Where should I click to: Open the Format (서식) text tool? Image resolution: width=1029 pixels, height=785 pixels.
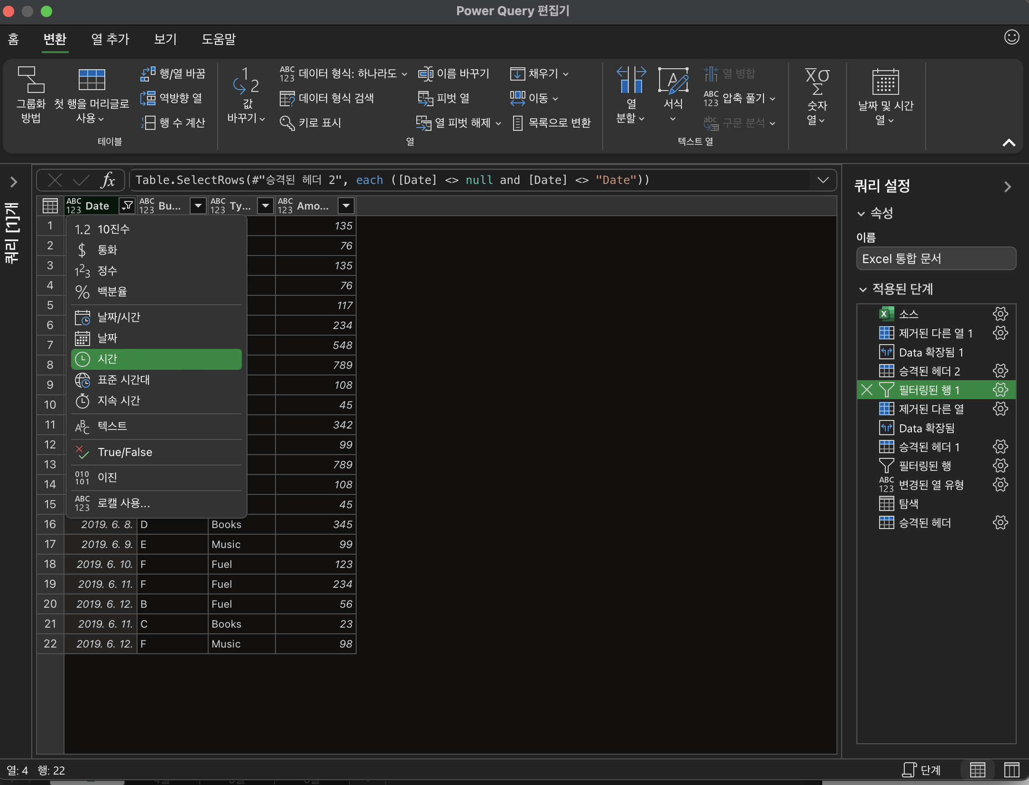coord(673,95)
